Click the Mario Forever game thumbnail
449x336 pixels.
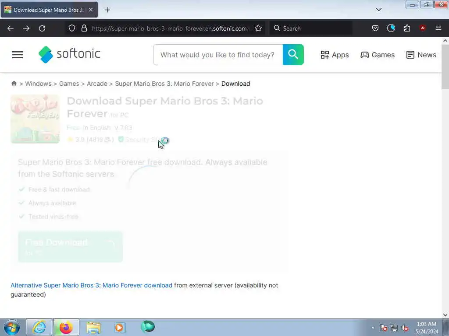(35, 119)
